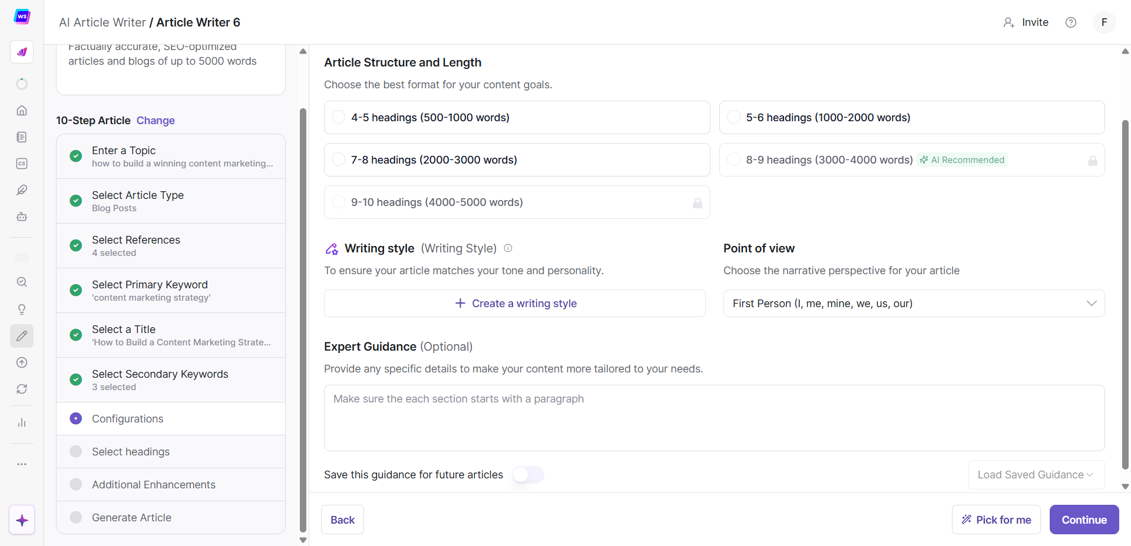Open the Point of view dropdown

(x=914, y=304)
